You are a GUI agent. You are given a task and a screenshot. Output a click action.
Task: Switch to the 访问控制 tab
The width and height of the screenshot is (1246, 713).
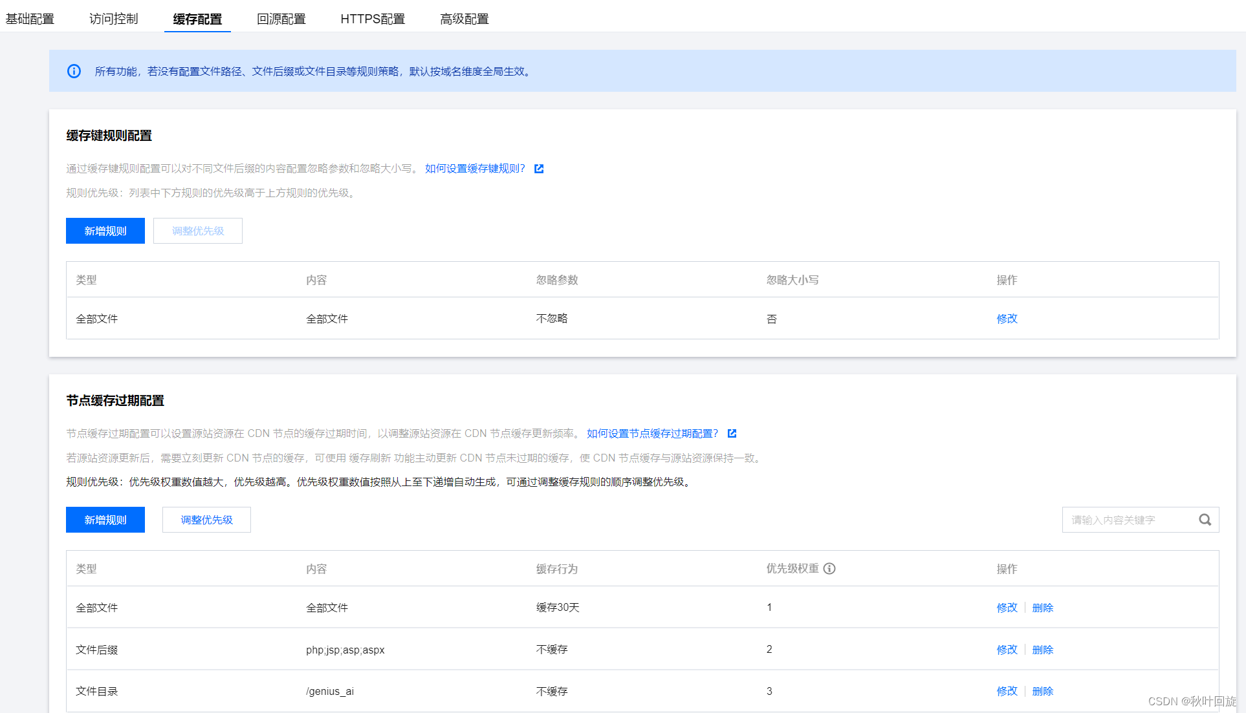[x=113, y=18]
